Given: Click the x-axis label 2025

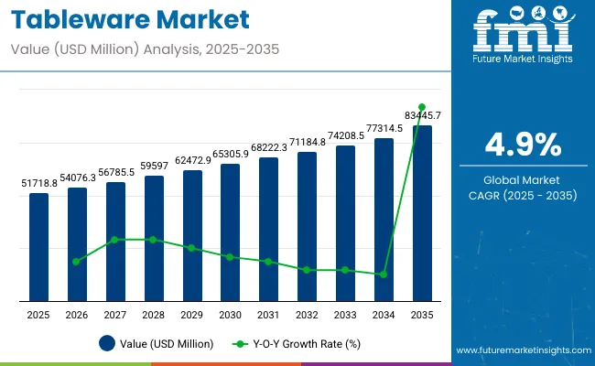Looking at the screenshot, I should (x=38, y=315).
